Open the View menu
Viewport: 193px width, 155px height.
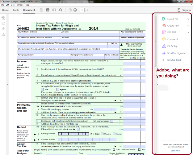point(12,5)
